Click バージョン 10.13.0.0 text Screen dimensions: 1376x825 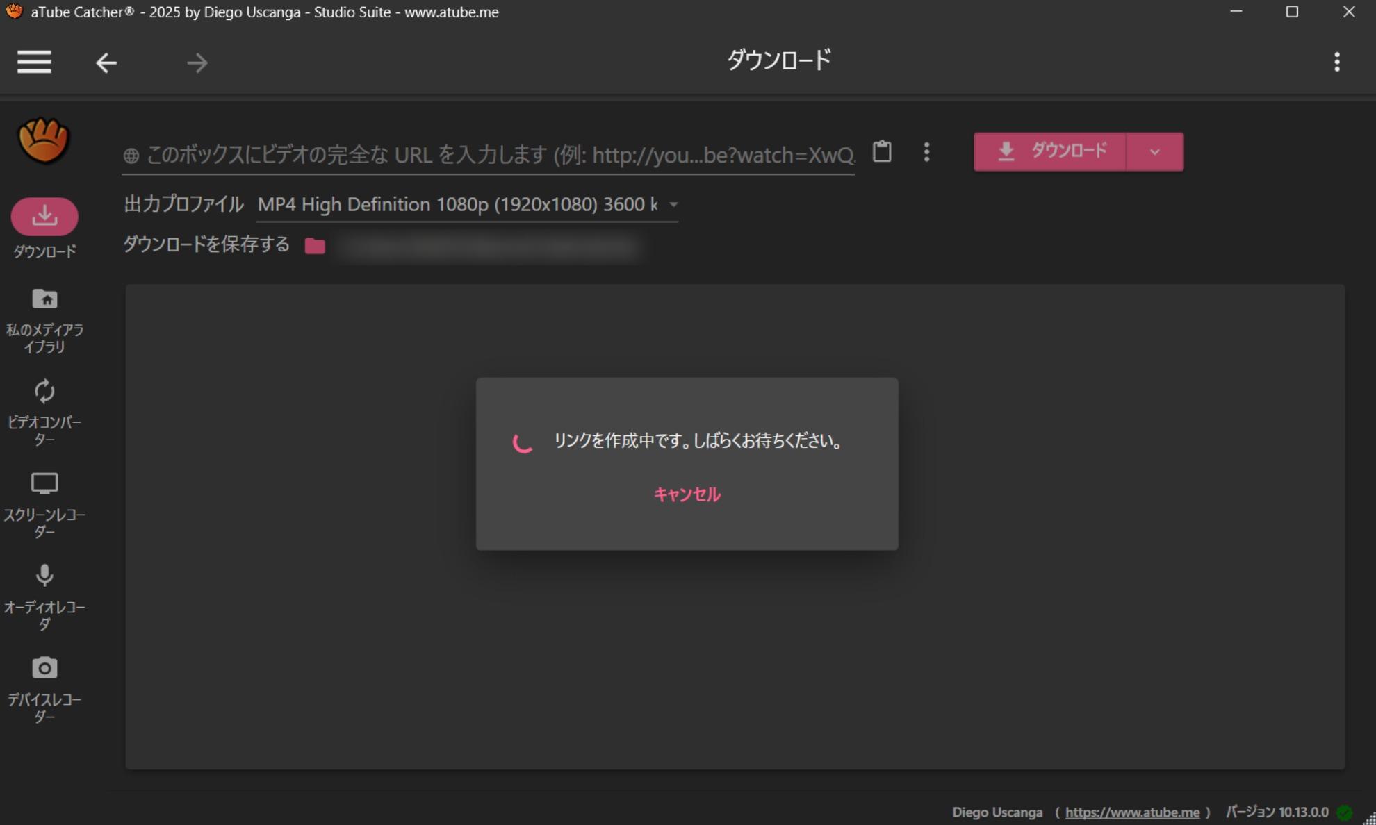pyautogui.click(x=1277, y=812)
